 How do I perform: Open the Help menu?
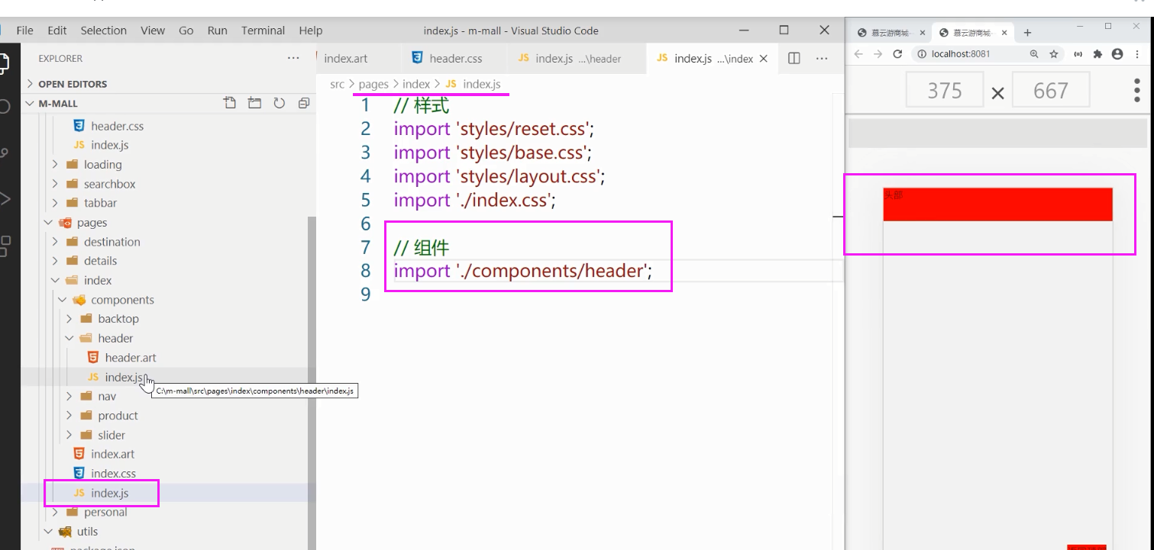(311, 31)
